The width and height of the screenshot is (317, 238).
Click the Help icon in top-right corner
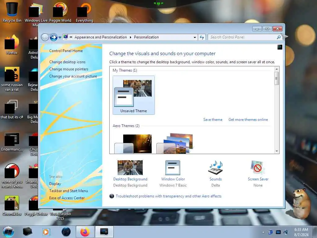coord(280,47)
